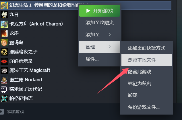Click the 漫威暗夜之子 emblem icon
Screen dimensions: 182x120
pyautogui.click(x=4, y=52)
